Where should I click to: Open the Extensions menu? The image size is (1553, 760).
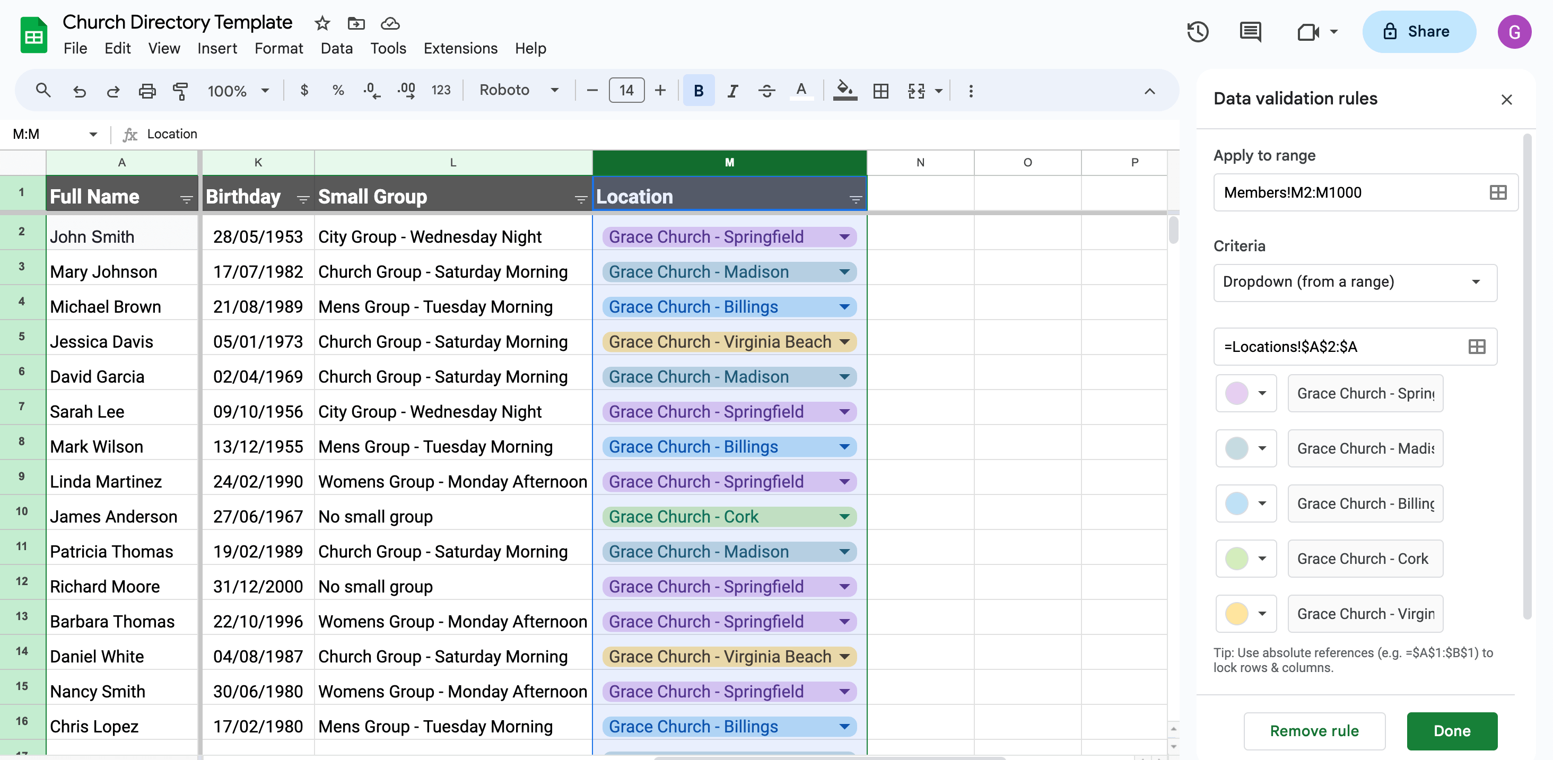click(x=460, y=48)
